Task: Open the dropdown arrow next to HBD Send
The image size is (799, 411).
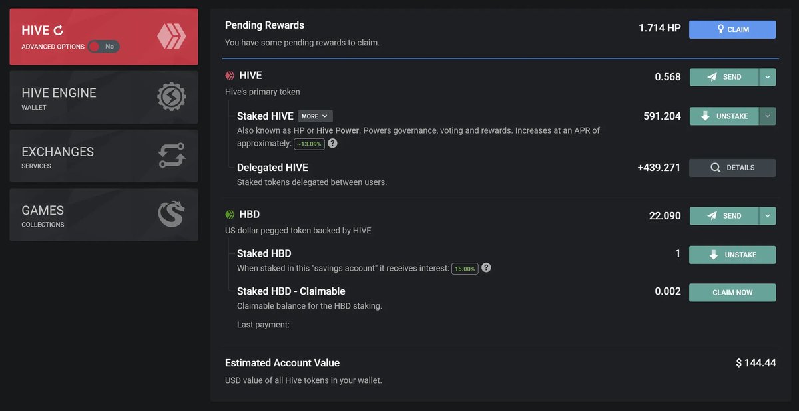Action: point(768,216)
